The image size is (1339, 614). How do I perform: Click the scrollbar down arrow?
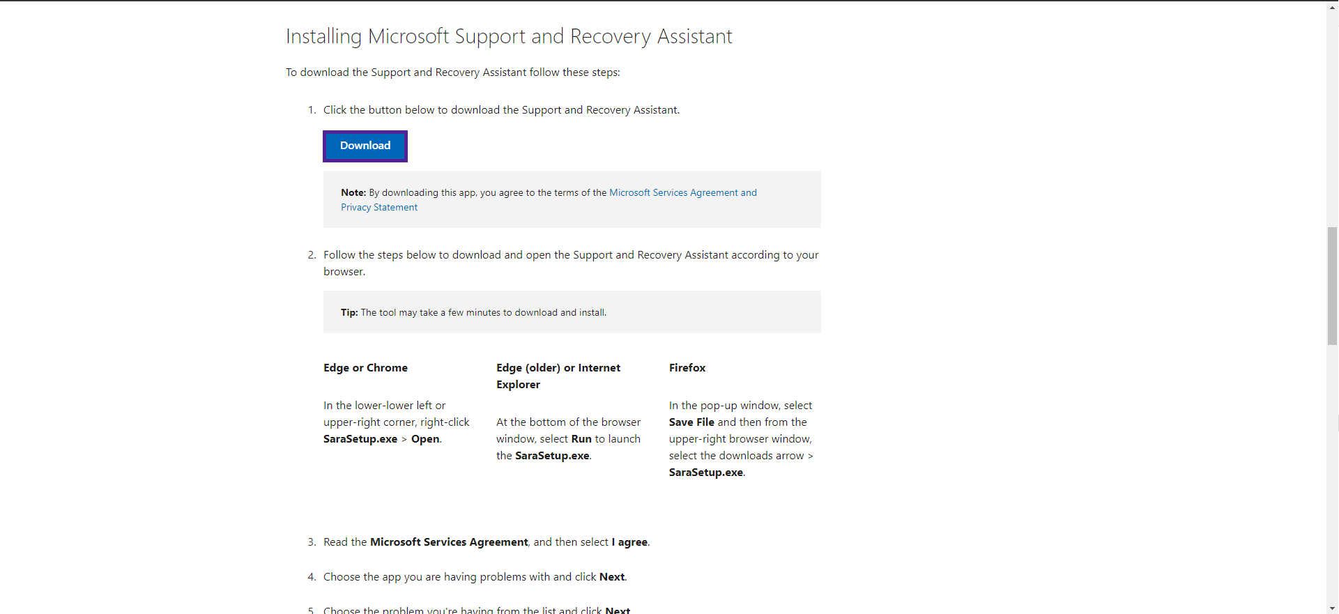(1332, 608)
